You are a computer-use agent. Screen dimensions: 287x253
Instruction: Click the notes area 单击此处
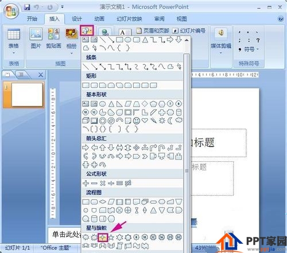point(65,234)
